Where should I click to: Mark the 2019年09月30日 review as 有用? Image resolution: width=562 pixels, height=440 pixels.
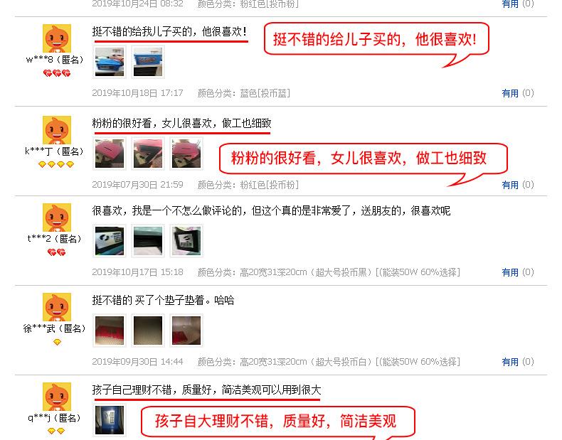510,362
